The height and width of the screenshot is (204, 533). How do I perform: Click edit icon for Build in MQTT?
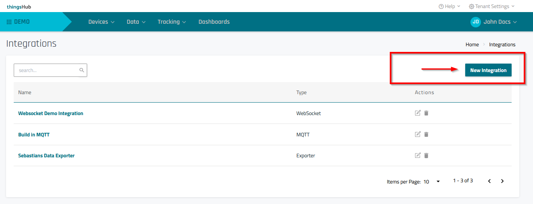coord(418,134)
